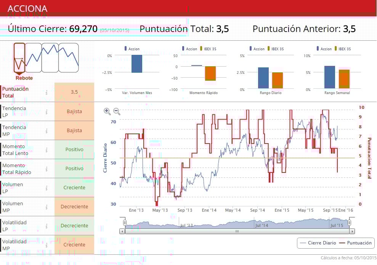Click Decreciente cell for Volumen MP

[x=74, y=207]
